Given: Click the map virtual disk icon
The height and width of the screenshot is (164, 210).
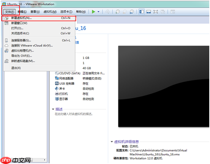Looking at the screenshot, I should tap(6, 61).
